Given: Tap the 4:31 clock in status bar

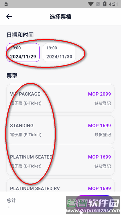Looking at the screenshot, I should tap(113, 4).
